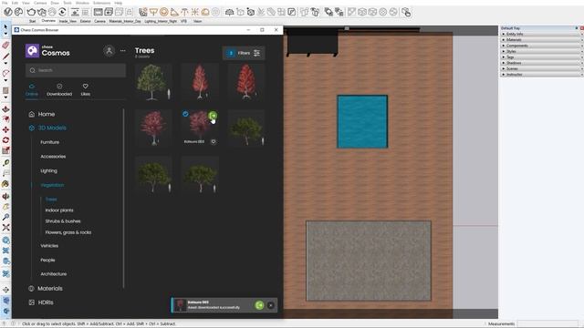Select the Paint Bucket tool
584x328 pixels.
coord(5,184)
